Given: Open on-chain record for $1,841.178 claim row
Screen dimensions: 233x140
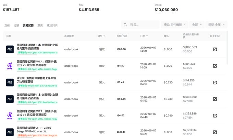Looking at the screenshot, I should 215,66.
